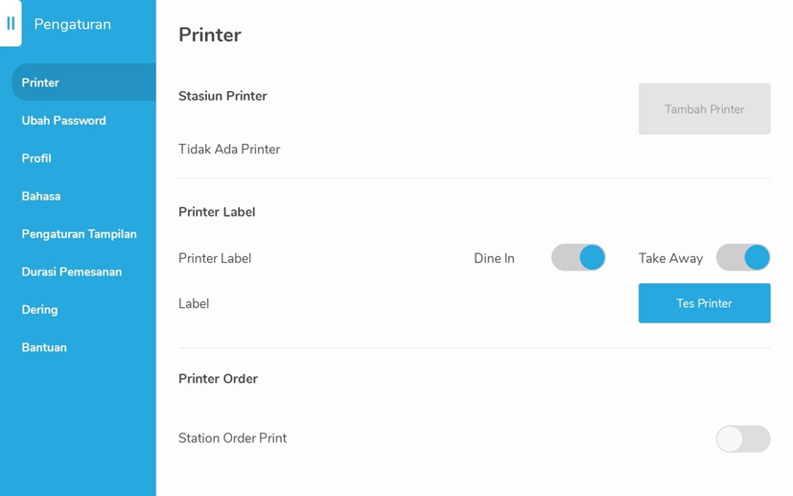Disable the Dine In label toggle

578,258
